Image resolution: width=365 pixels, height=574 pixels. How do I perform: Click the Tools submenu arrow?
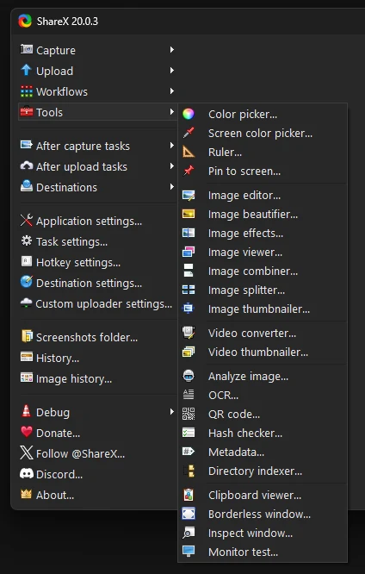click(171, 112)
